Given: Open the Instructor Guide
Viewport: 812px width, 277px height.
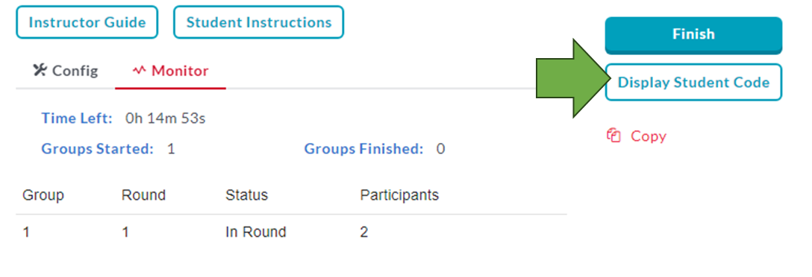Looking at the screenshot, I should (87, 22).
